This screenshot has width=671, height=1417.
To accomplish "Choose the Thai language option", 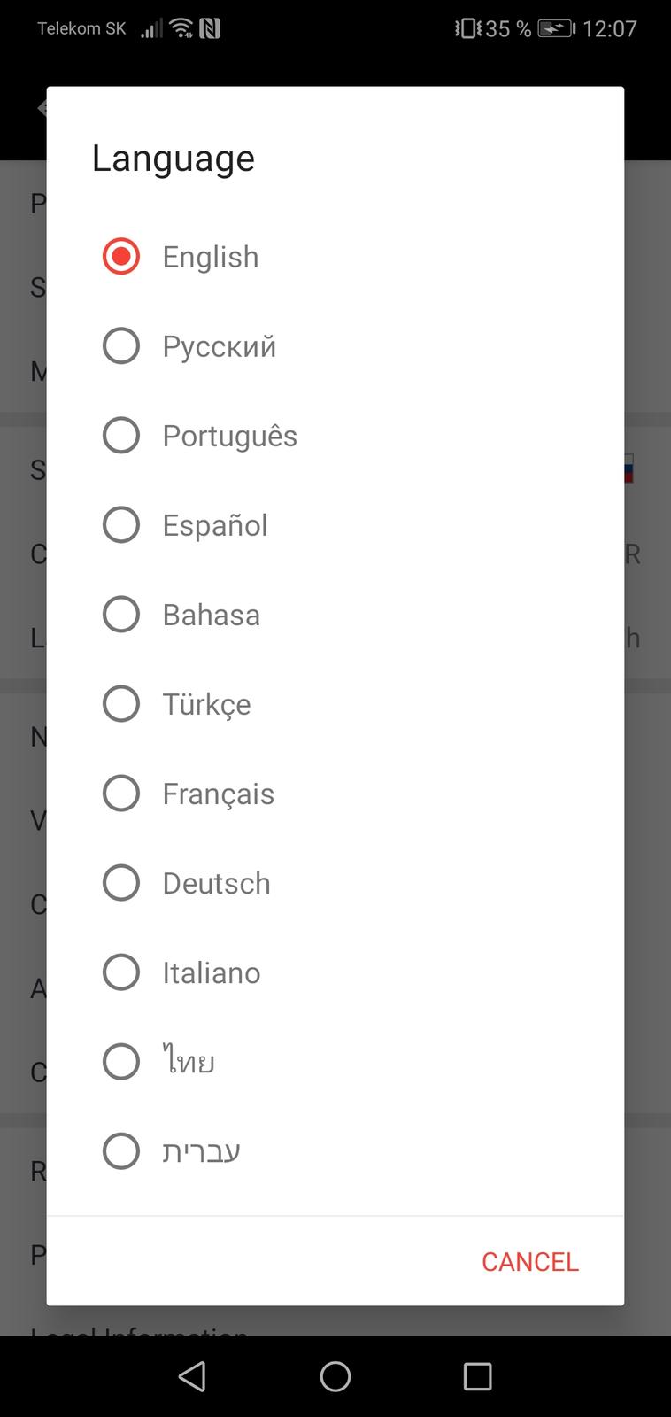I will 121,1062.
